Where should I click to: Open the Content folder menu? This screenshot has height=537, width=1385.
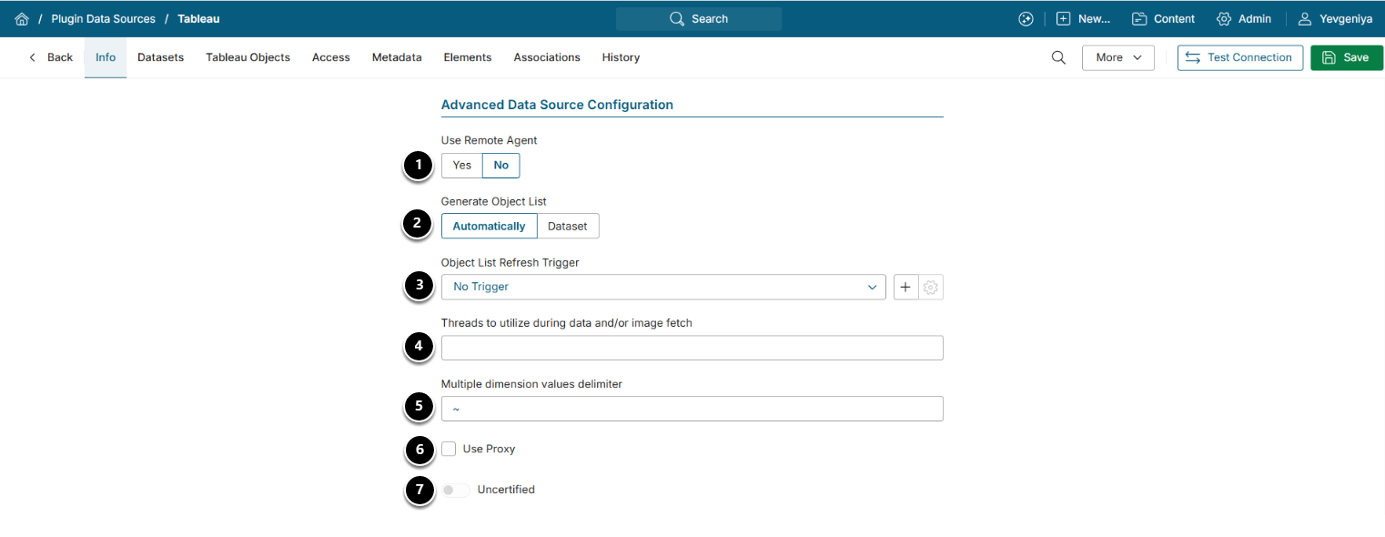(x=1163, y=19)
